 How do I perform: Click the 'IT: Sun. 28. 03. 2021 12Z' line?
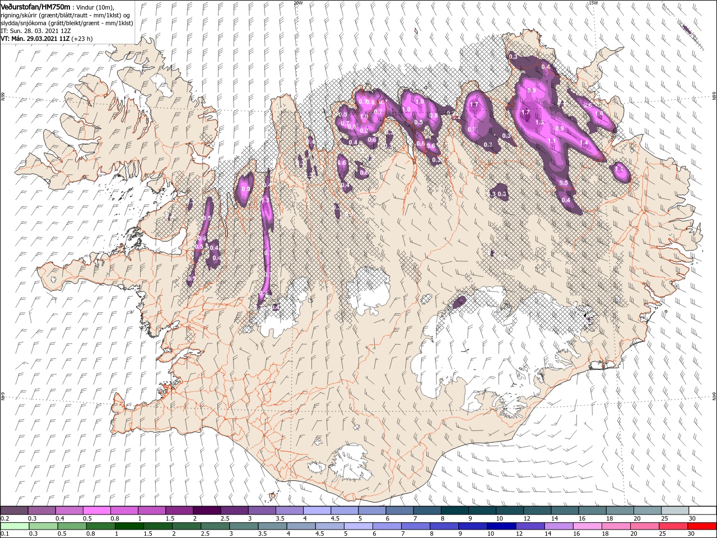click(36, 31)
